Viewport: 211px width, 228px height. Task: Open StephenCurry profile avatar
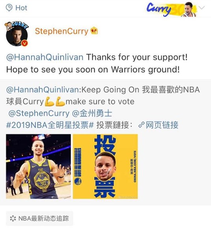coord(17,35)
